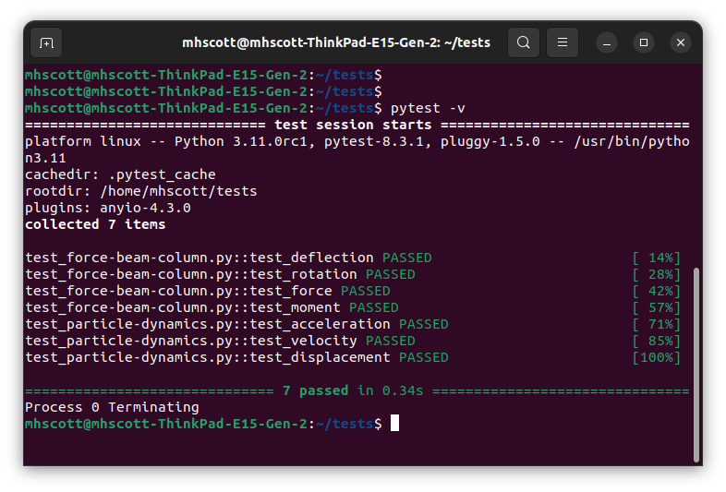Click the window title text

click(336, 42)
